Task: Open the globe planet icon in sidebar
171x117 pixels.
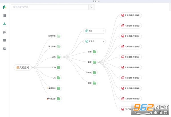Action: (x=5, y=32)
